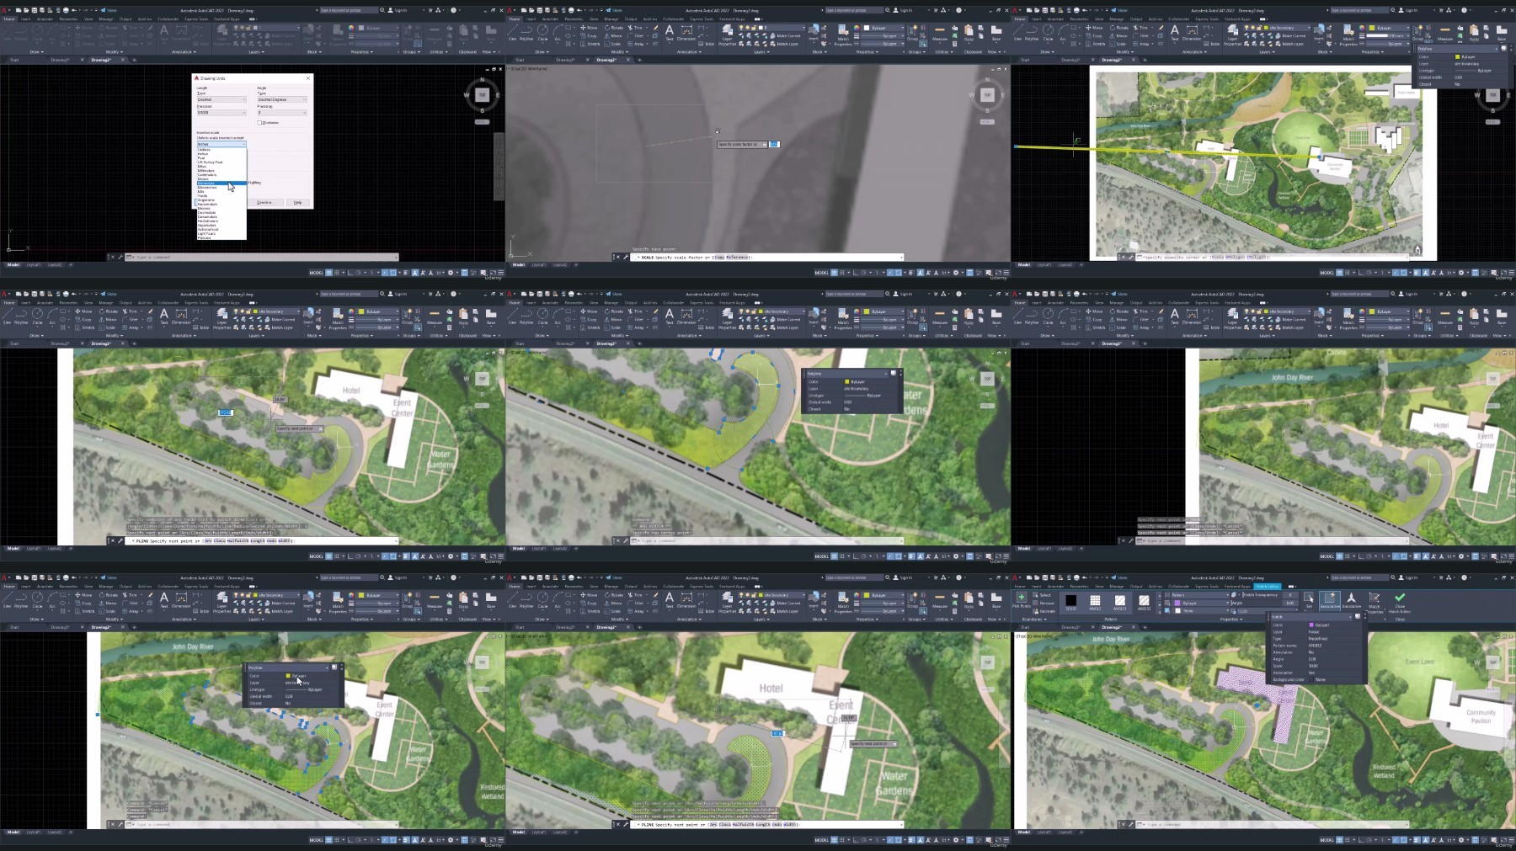
Task: Click Recreate boundary in the Boundaries panel
Action: [1044, 611]
